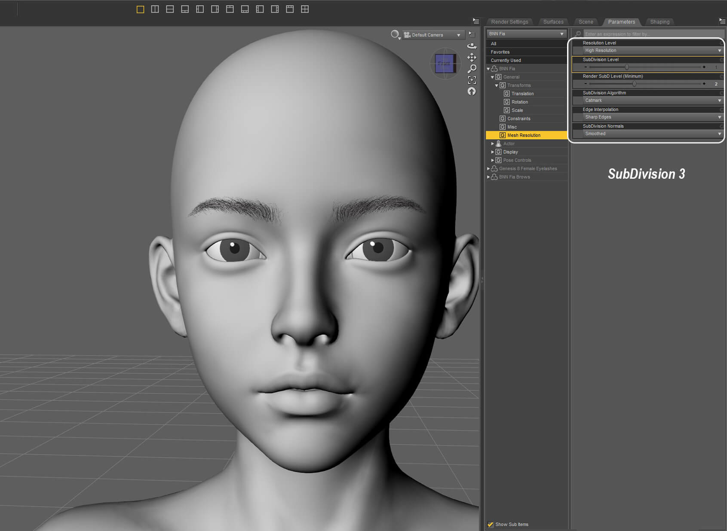Activate the pan camera control
Viewport: 727px width, 531px height.
click(472, 57)
